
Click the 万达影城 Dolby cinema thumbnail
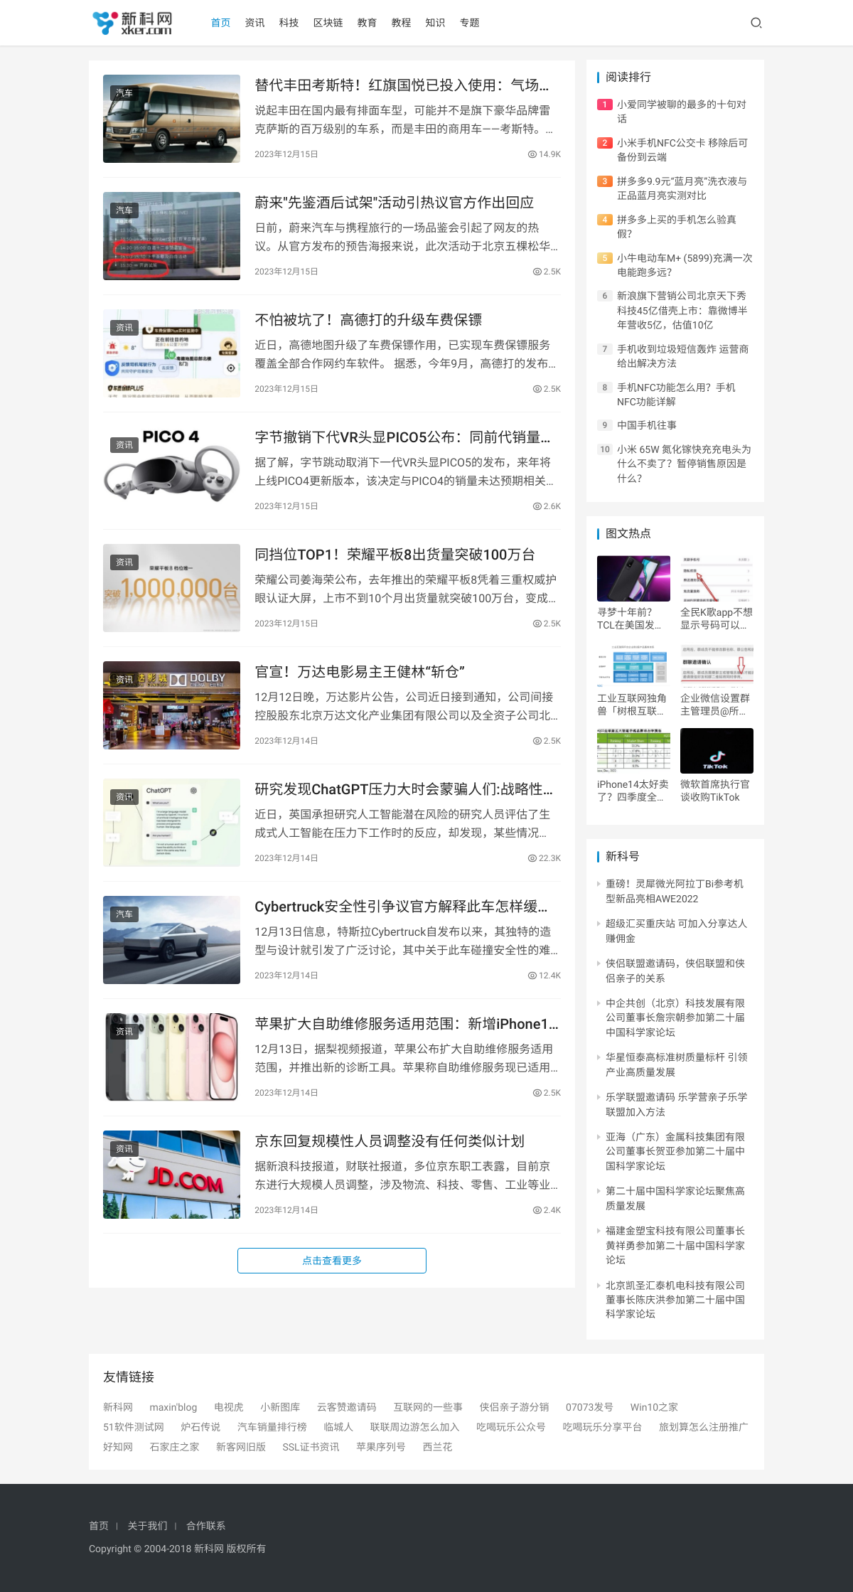tap(171, 705)
